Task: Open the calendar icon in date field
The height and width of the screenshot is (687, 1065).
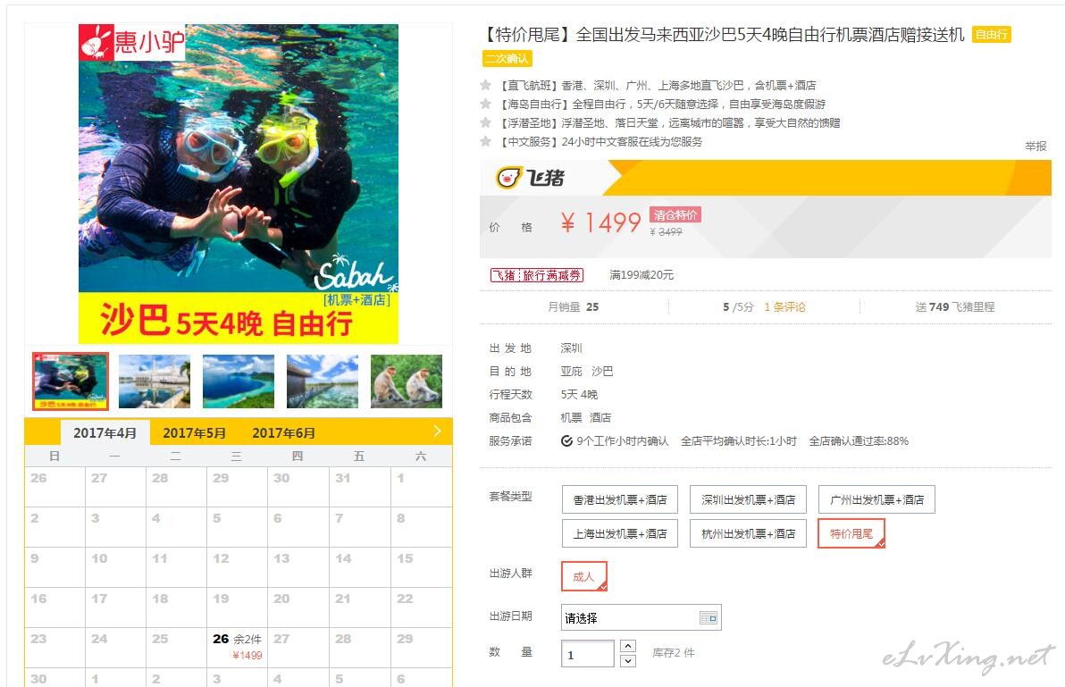Action: pyautogui.click(x=708, y=617)
